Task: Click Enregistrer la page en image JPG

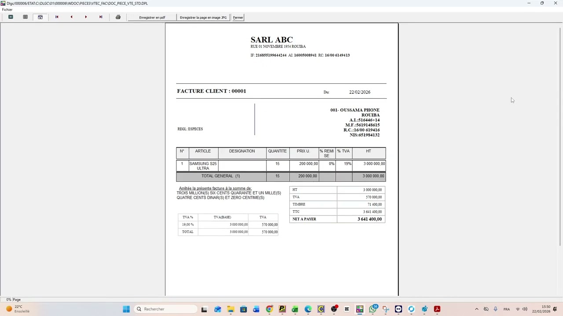Action: [x=203, y=18]
